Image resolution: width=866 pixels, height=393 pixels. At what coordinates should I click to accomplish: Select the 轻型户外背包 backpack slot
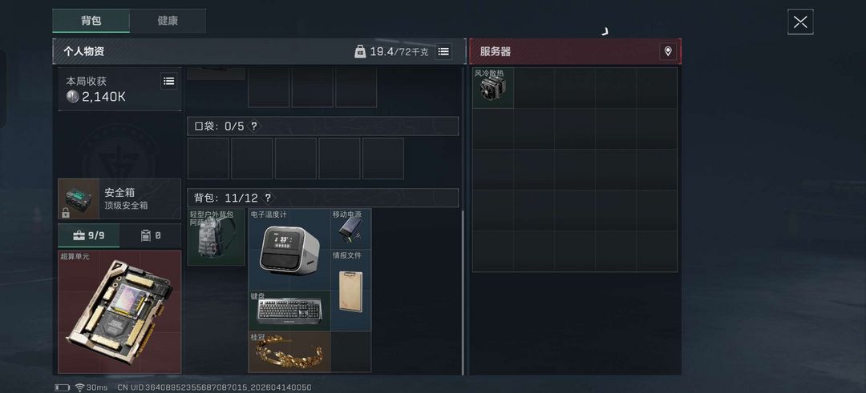point(216,237)
